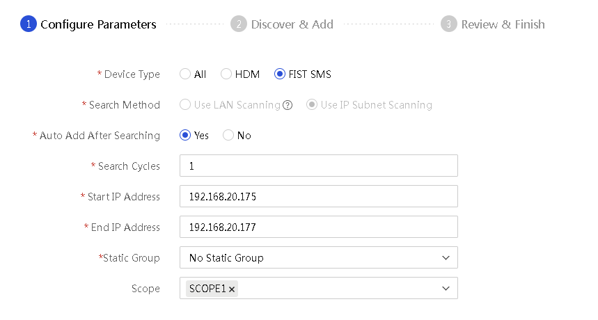The width and height of the screenshot is (598, 320).
Task: Select the All device type radio button
Action: click(185, 74)
